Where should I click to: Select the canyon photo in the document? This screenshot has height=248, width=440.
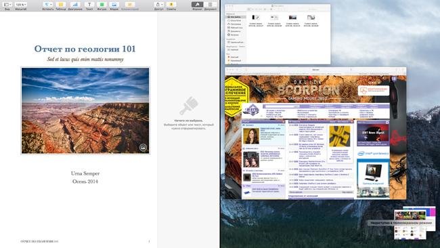pyautogui.click(x=85, y=110)
